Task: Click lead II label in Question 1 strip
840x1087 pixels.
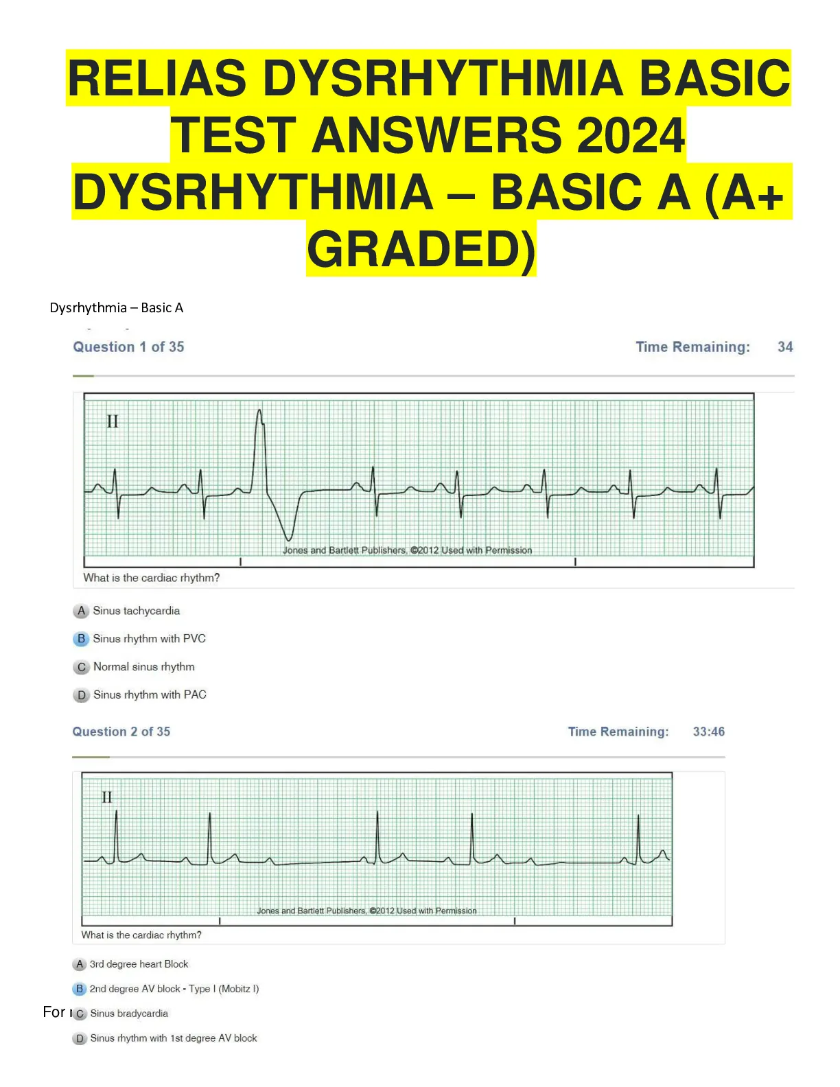Action: pyautogui.click(x=113, y=421)
